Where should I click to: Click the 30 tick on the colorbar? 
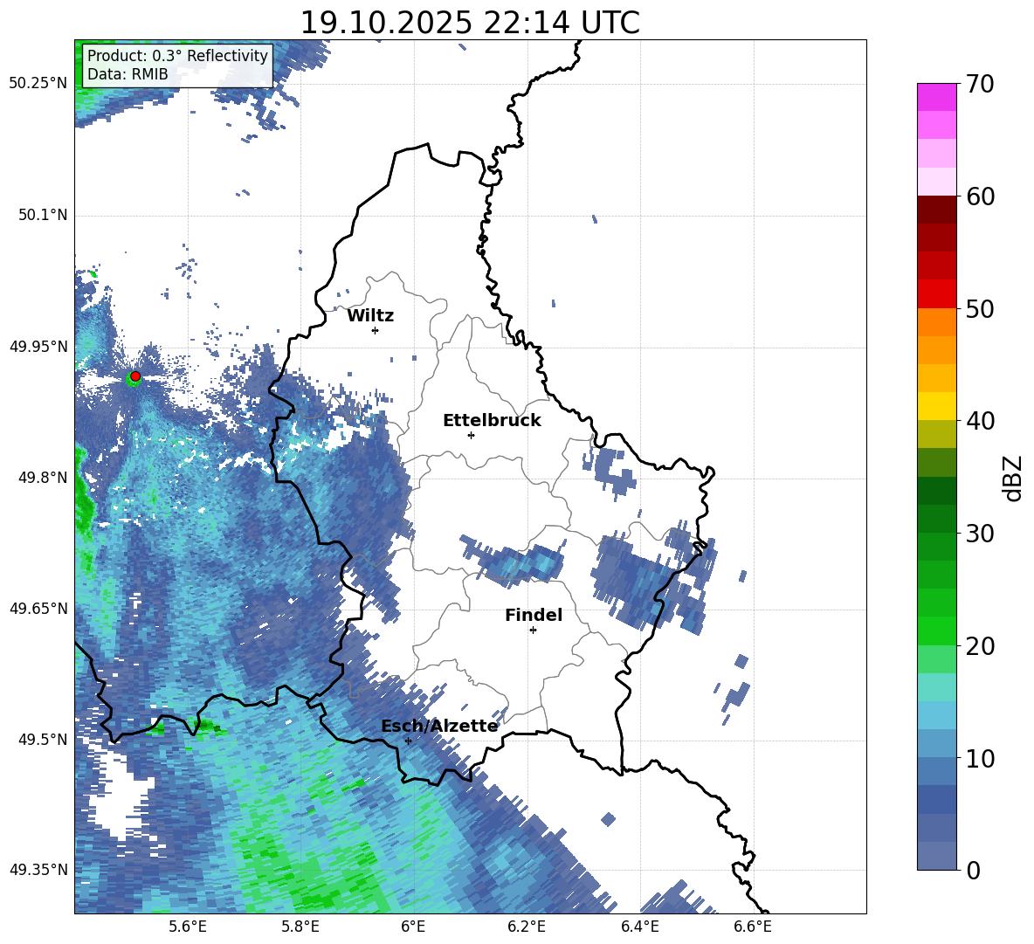[979, 534]
